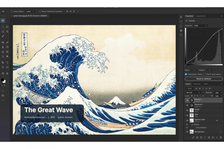This screenshot has width=224, height=149.
Task: Select the Rectangular Marquee tool
Action: tap(3, 27)
